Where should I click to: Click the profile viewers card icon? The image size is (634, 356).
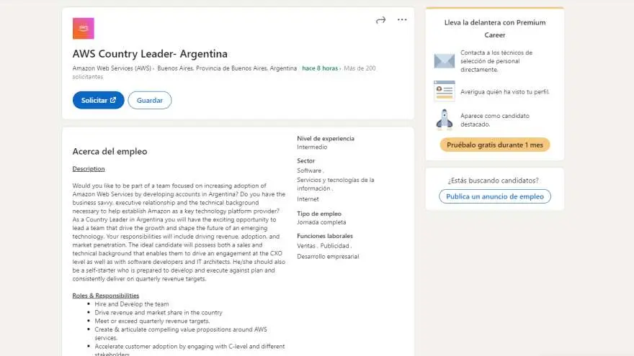pos(444,91)
